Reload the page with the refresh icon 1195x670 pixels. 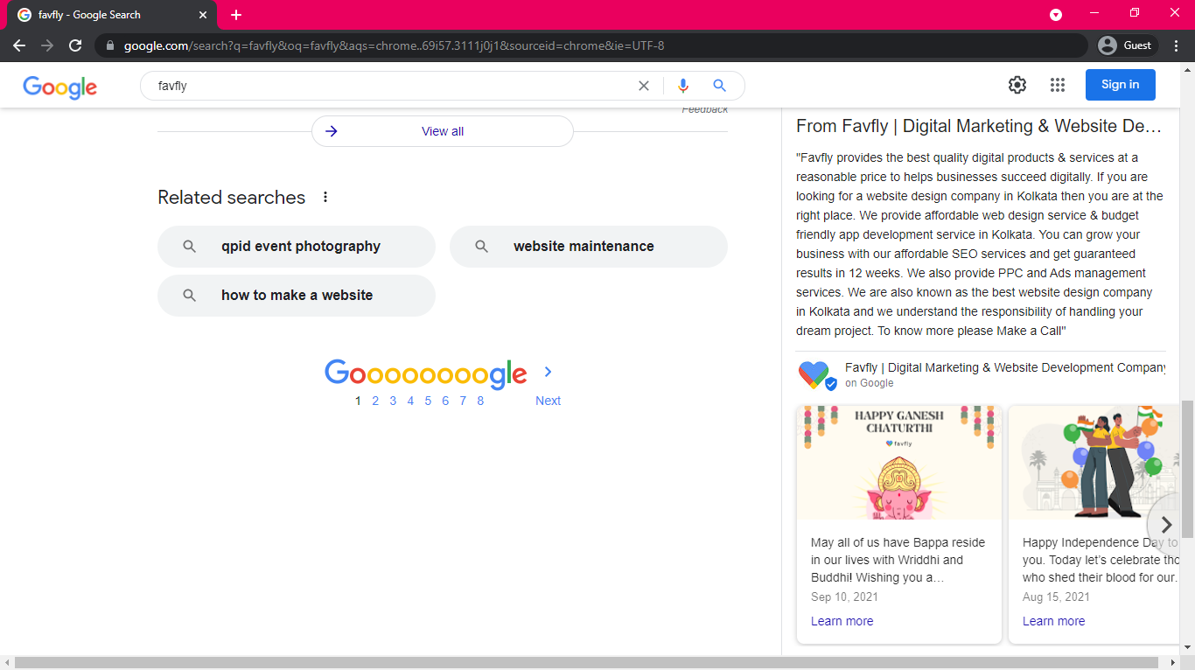[74, 45]
